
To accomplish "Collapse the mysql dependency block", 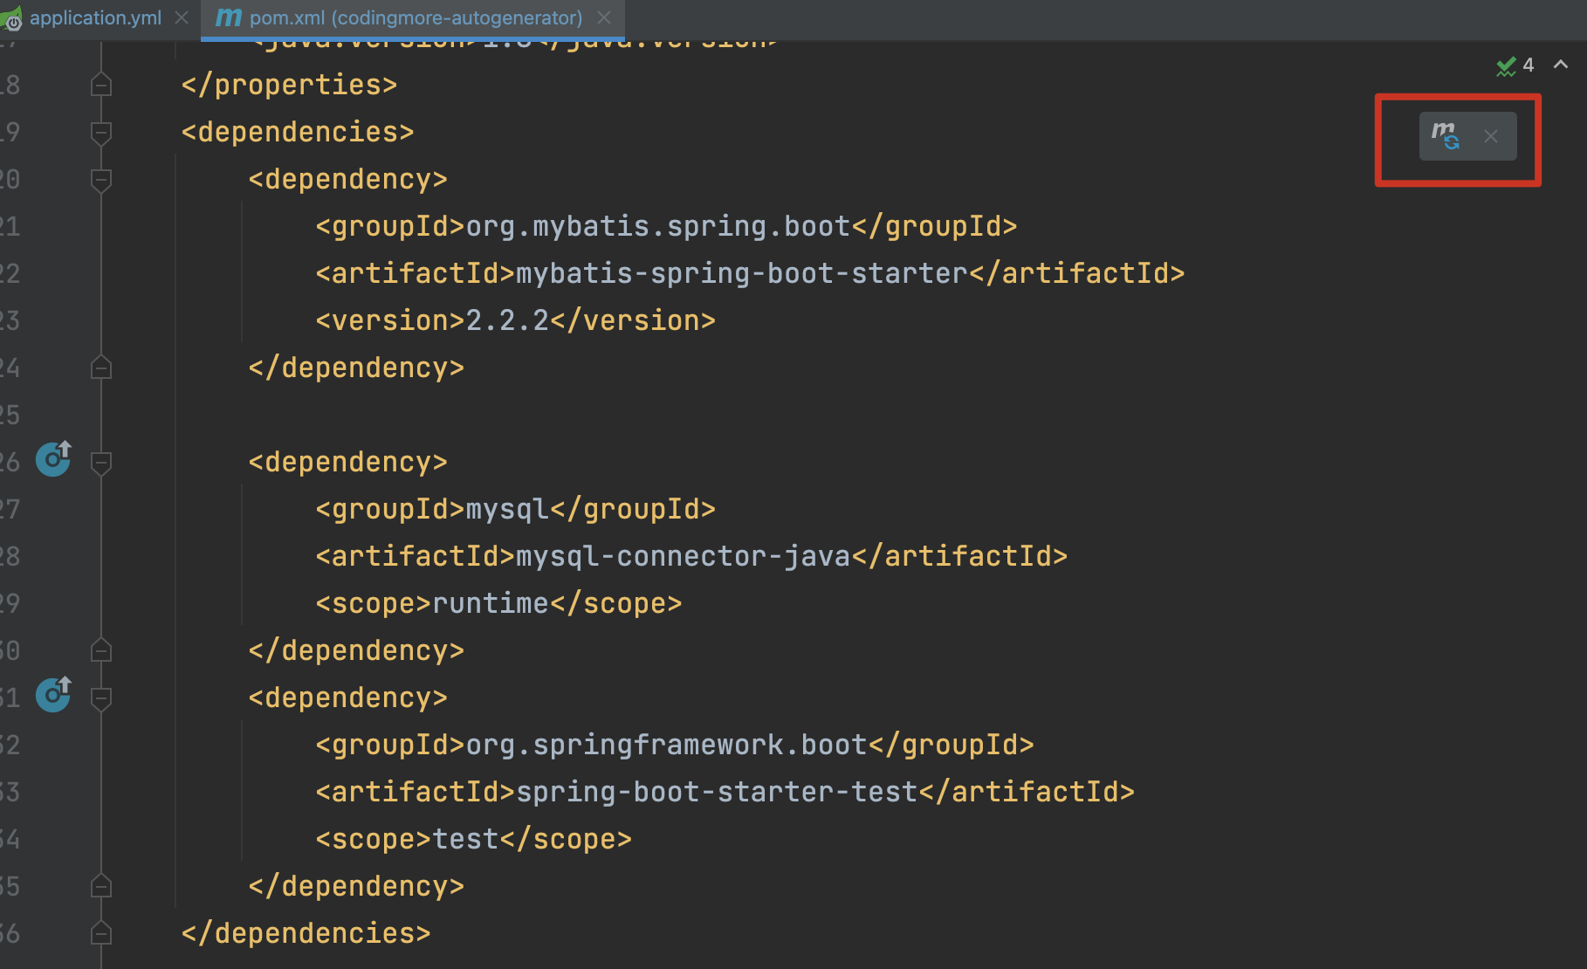I will 101,463.
